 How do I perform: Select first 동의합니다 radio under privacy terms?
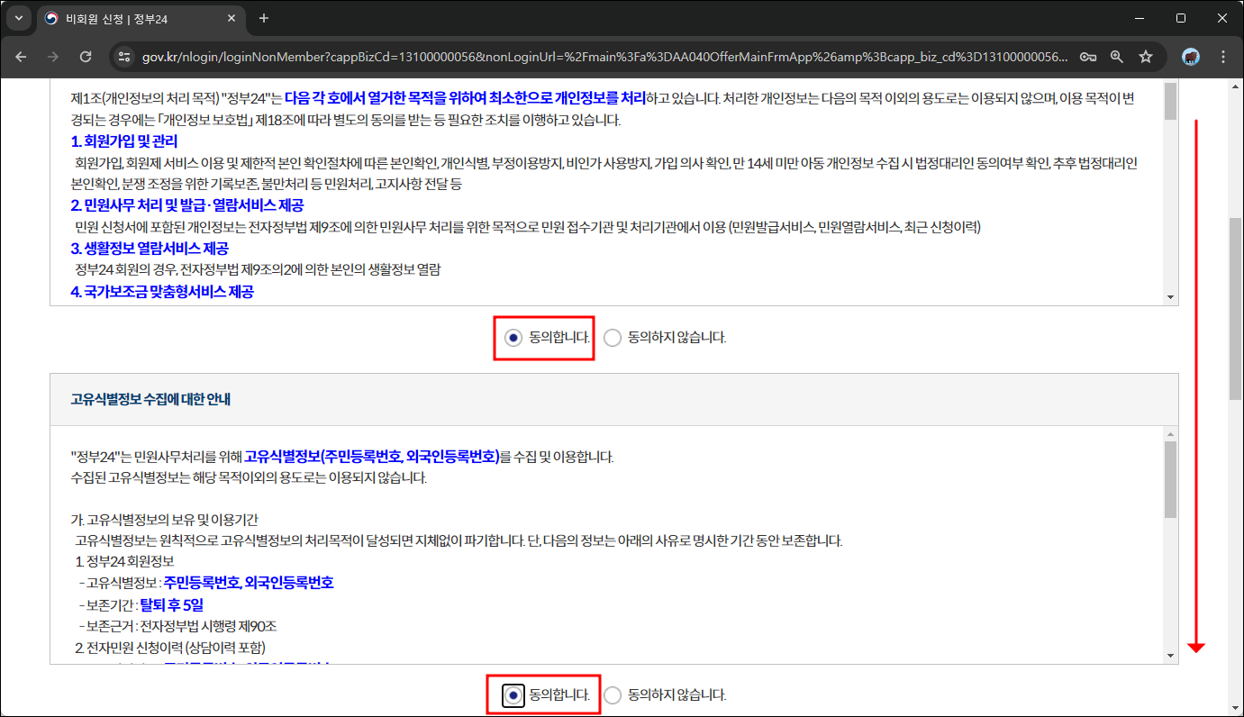[513, 338]
